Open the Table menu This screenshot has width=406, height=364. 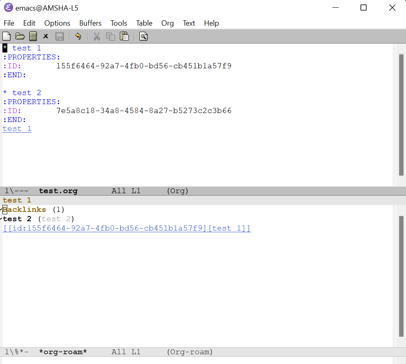[x=144, y=23]
